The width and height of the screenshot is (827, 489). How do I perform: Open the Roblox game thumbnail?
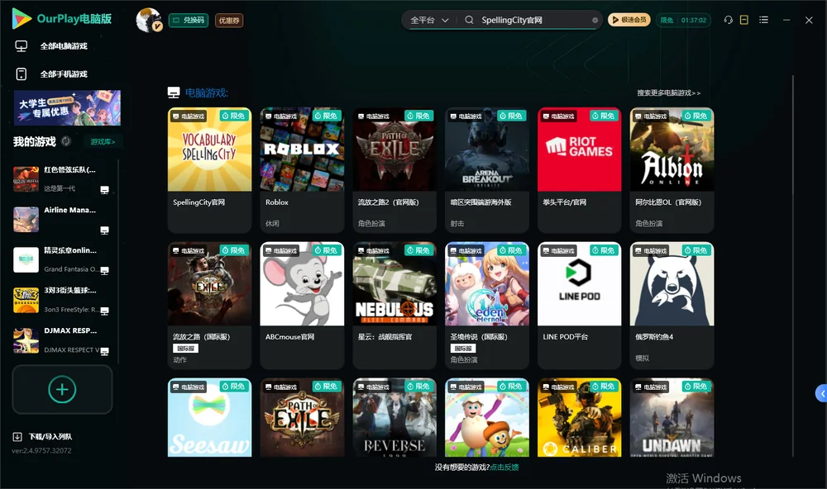click(302, 150)
